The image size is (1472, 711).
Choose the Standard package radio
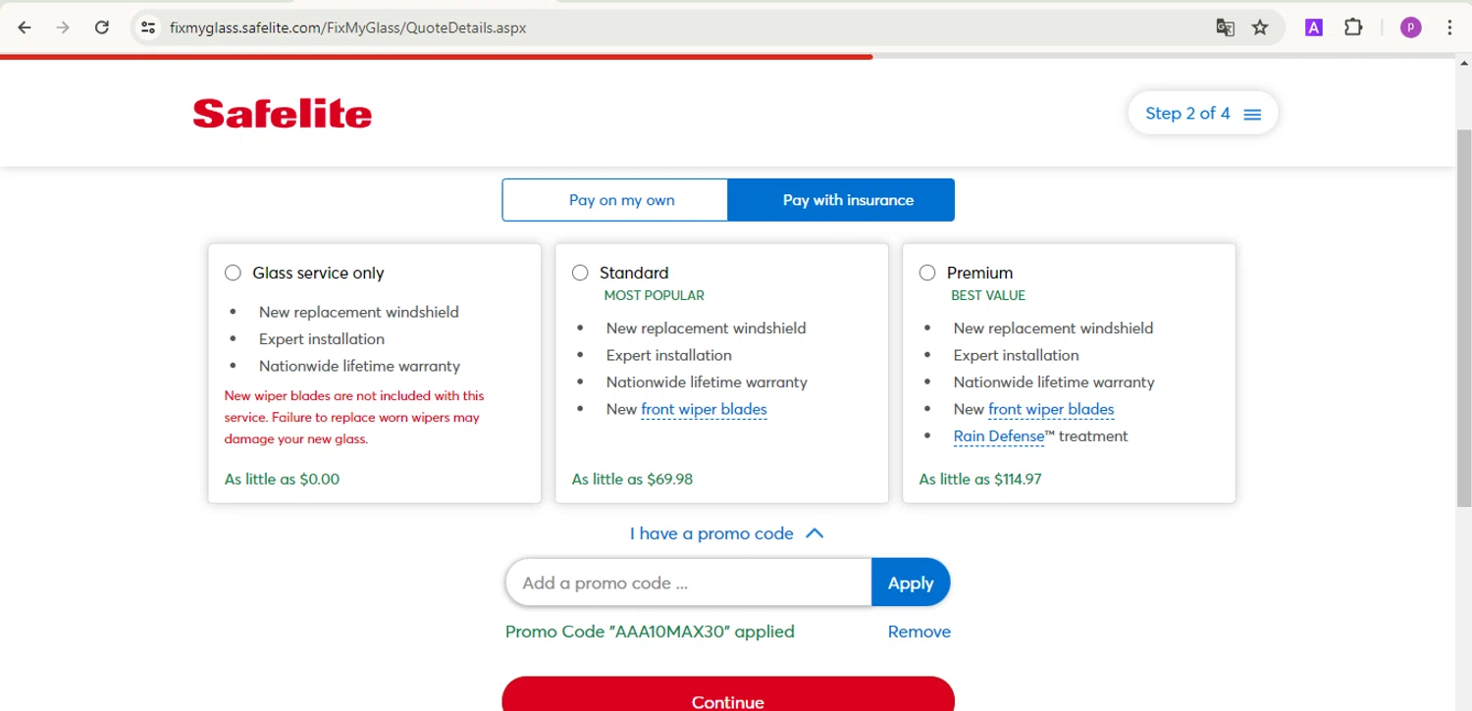[580, 273]
